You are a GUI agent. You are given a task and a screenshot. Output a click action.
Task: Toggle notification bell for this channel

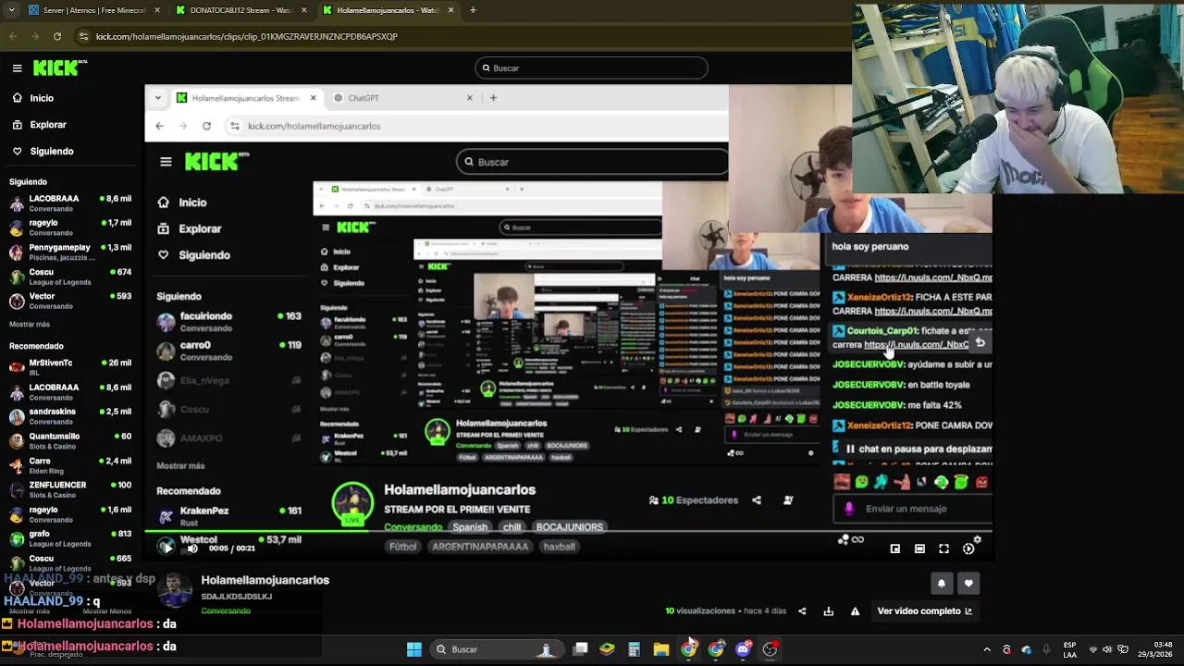[942, 583]
